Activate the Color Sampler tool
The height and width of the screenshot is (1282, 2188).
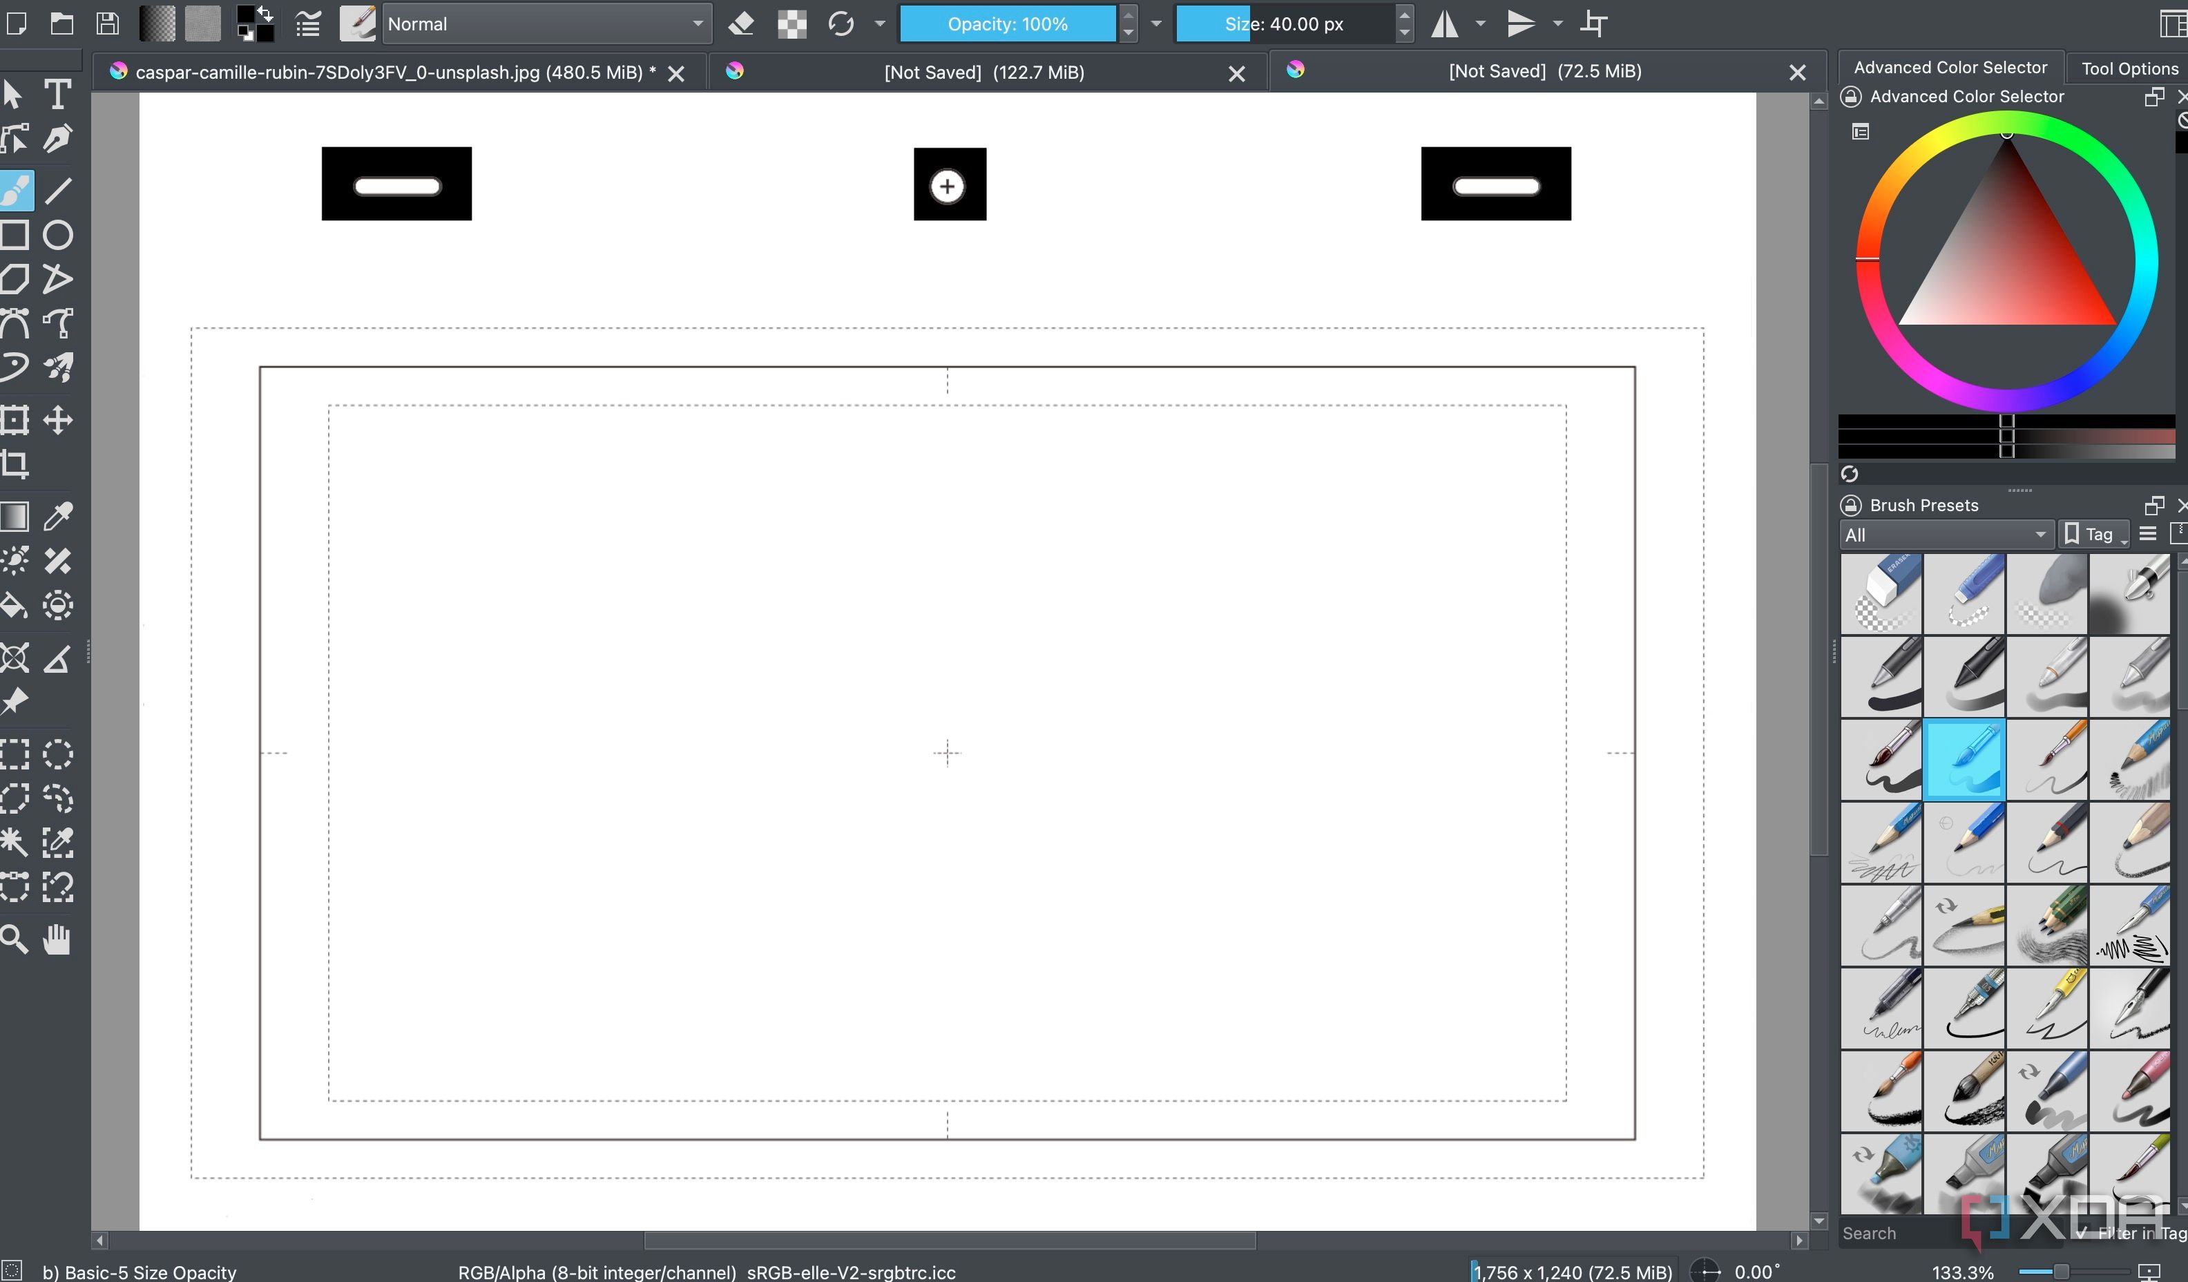(x=58, y=516)
